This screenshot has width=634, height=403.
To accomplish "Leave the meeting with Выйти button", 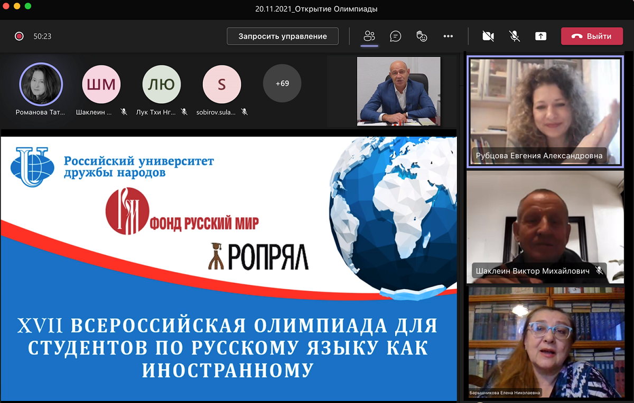I will click(x=592, y=36).
